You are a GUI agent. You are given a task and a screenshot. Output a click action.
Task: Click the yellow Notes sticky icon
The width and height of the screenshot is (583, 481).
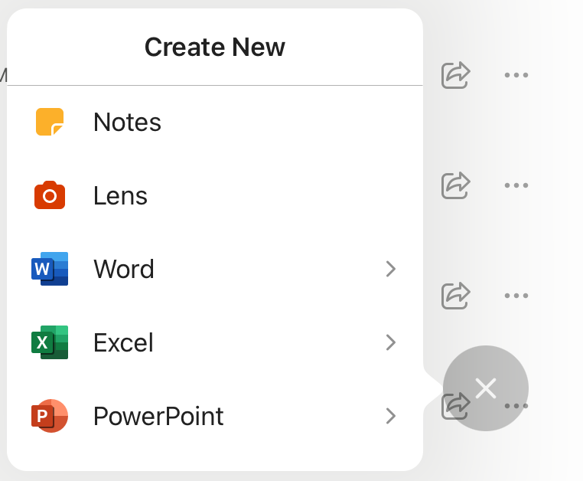[x=50, y=123]
